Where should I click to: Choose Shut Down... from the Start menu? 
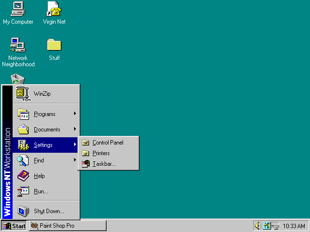(x=46, y=211)
